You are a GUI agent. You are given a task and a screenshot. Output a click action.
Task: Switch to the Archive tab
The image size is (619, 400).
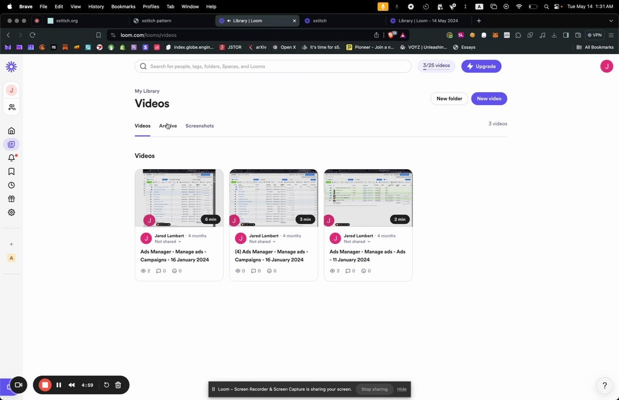(x=168, y=126)
